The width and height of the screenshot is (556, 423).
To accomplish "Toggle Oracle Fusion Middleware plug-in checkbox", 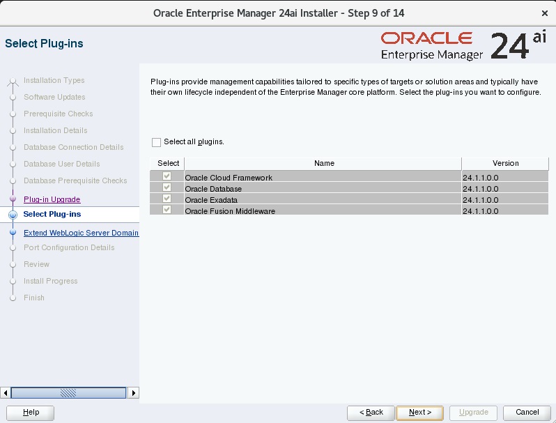I will (x=167, y=210).
